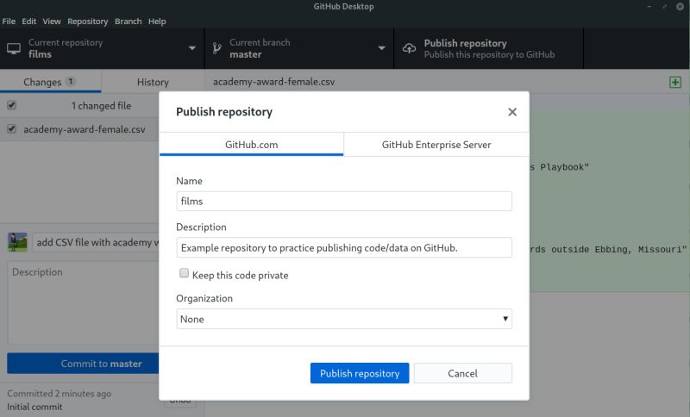This screenshot has height=417, width=690.
Task: Click the Description field in the publish dialog
Action: tap(344, 248)
